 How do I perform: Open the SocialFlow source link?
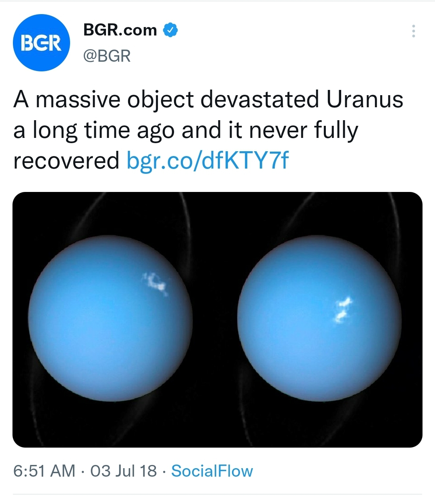[x=212, y=471]
